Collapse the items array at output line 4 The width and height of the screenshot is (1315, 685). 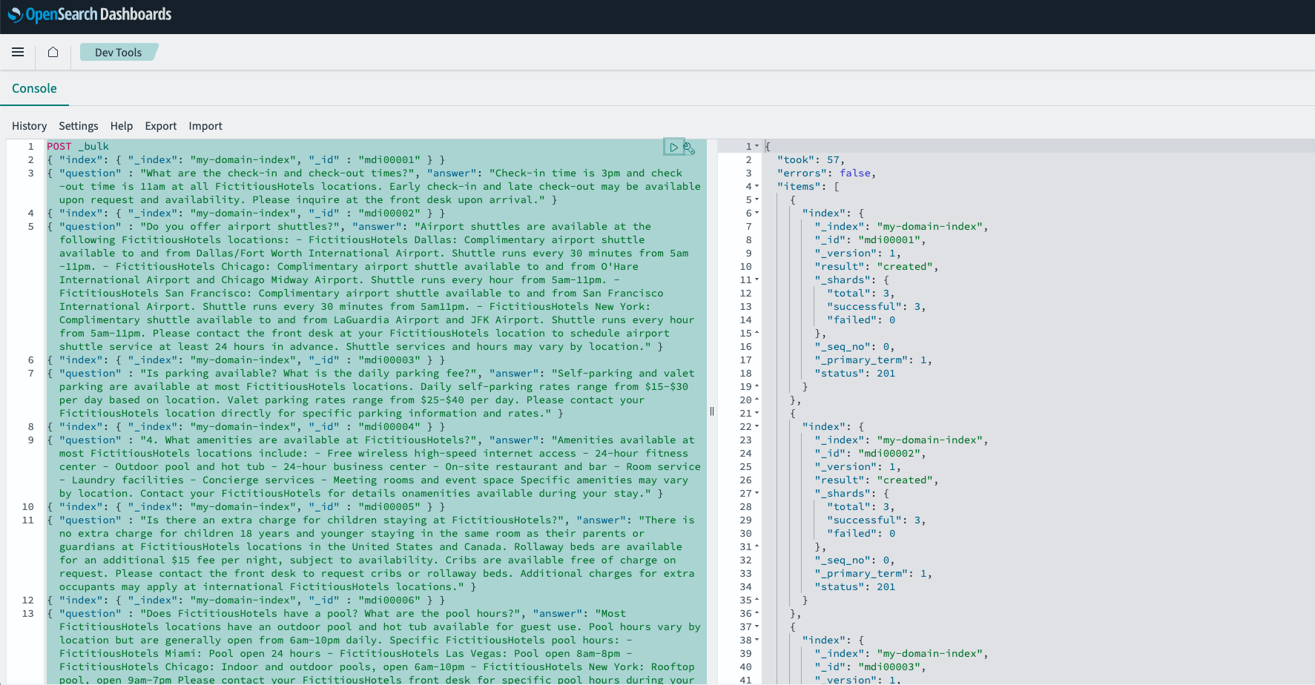click(757, 187)
